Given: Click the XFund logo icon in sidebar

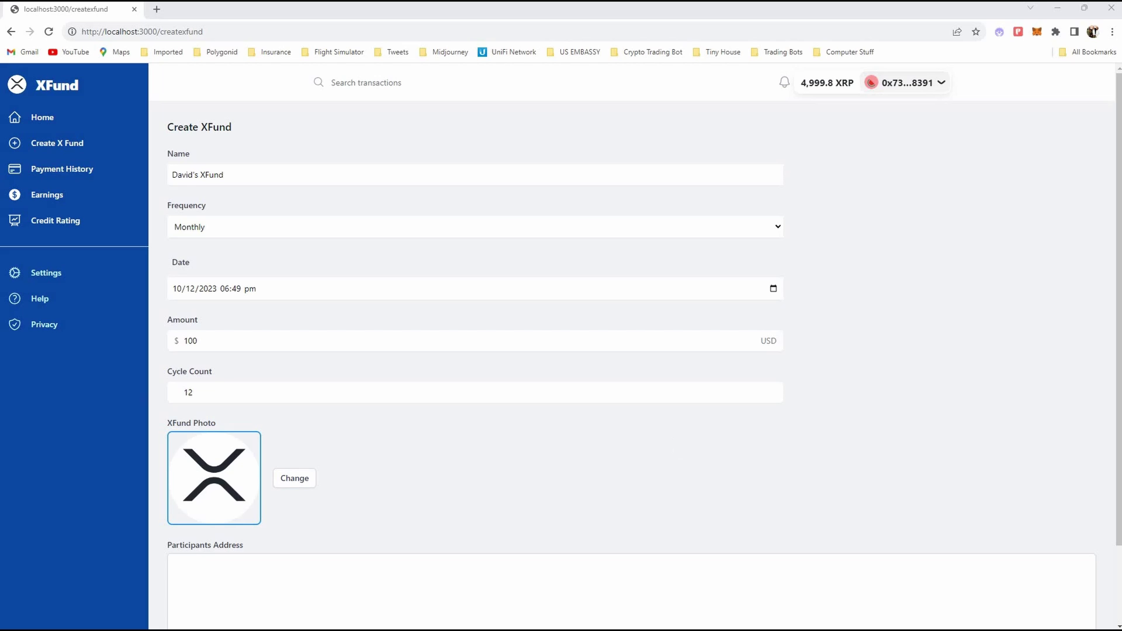Looking at the screenshot, I should [x=17, y=85].
